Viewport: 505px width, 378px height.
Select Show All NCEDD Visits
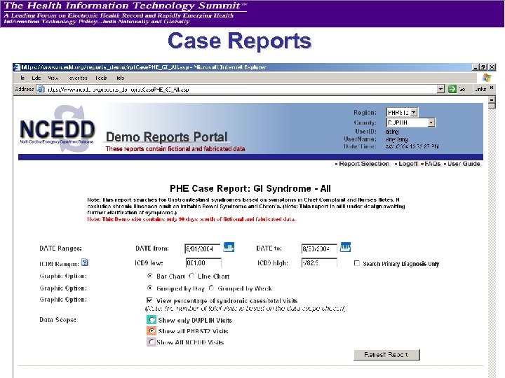coord(151,342)
